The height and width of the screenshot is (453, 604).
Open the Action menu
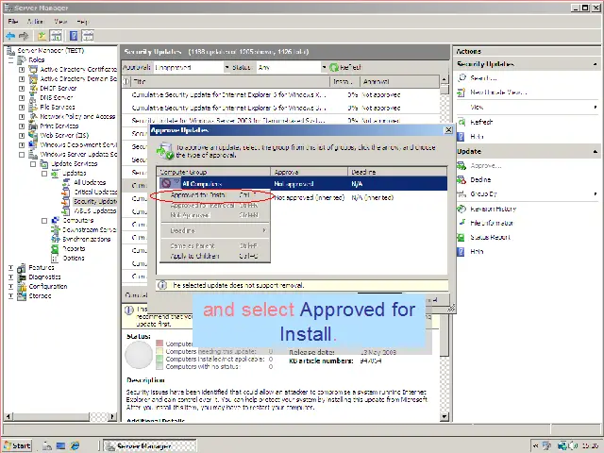[x=35, y=21]
